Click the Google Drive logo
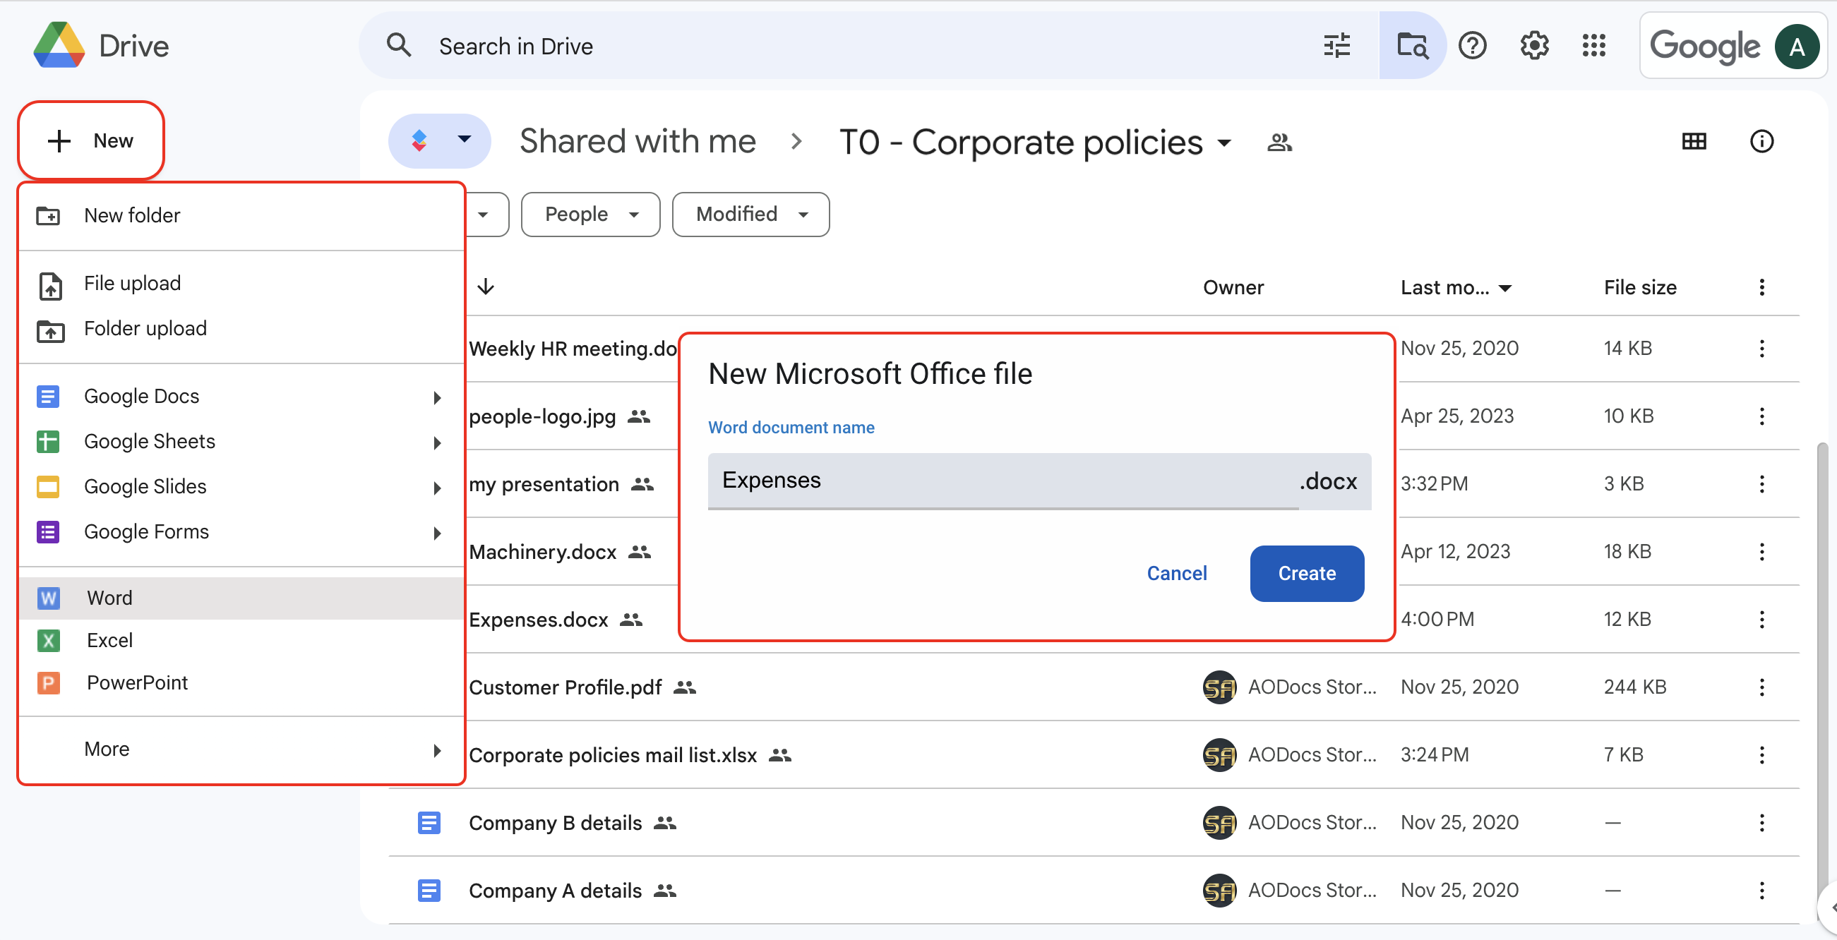Viewport: 1837px width, 940px height. tap(59, 46)
